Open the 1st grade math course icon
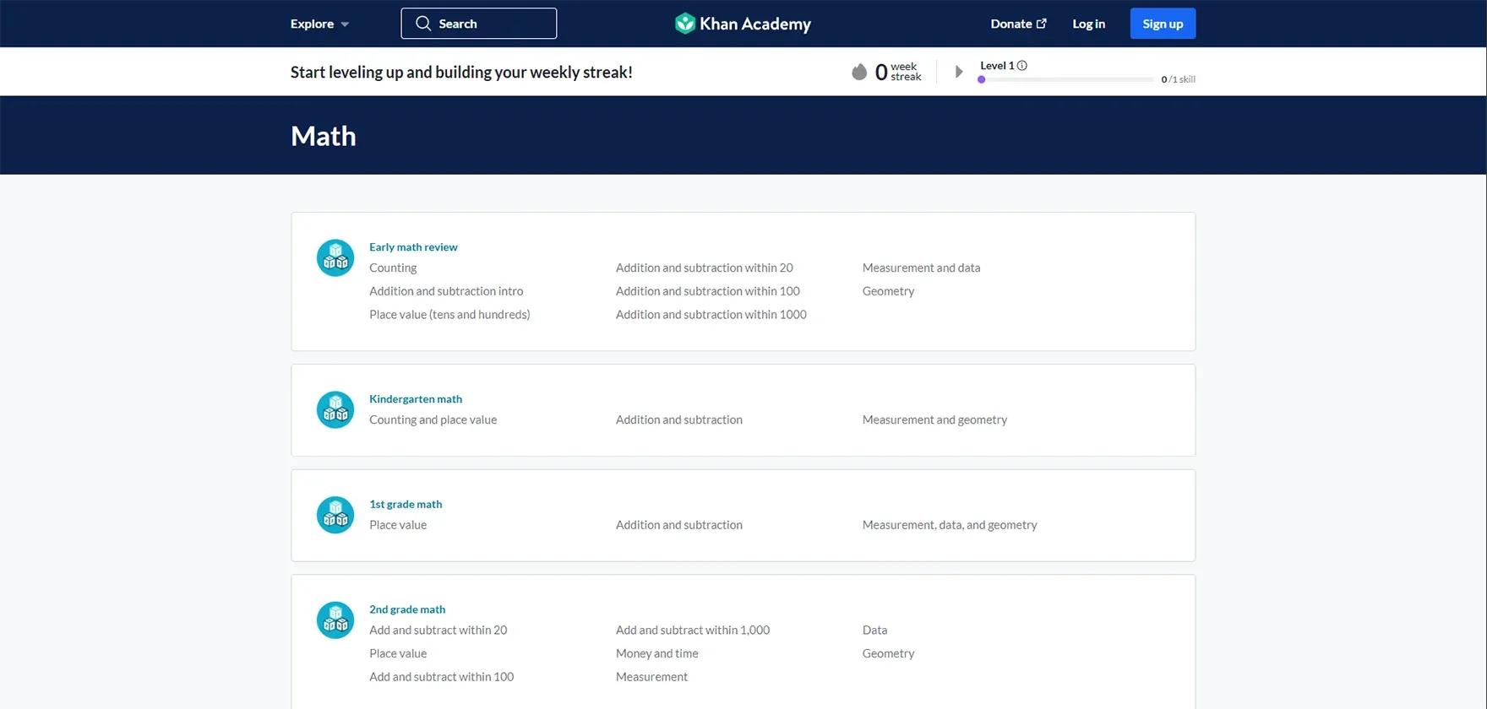This screenshot has height=709, width=1487. (x=335, y=515)
